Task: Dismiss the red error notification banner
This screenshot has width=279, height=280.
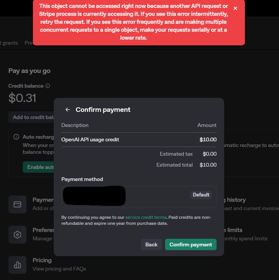Action: (x=235, y=8)
